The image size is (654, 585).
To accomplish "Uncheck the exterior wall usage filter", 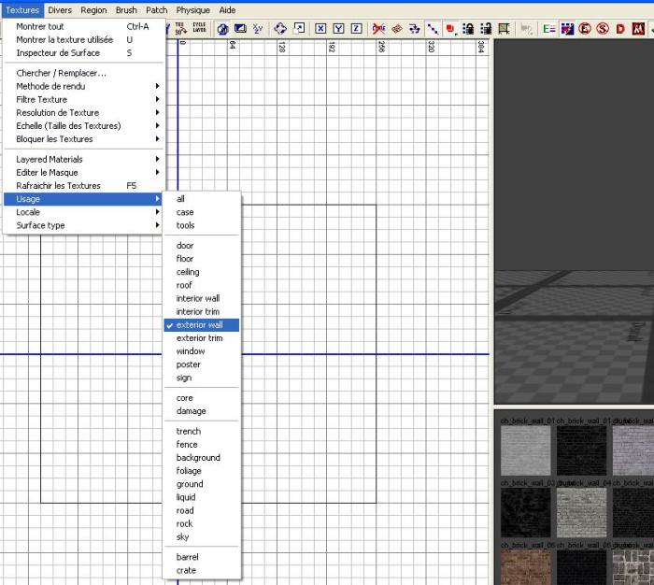I will (x=202, y=324).
